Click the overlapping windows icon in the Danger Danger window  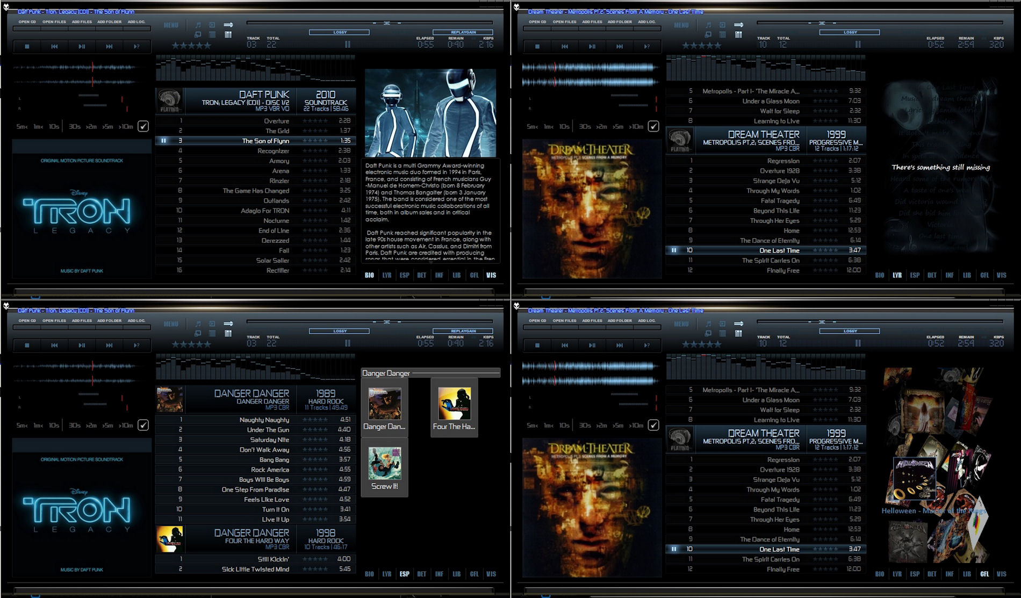coord(198,333)
